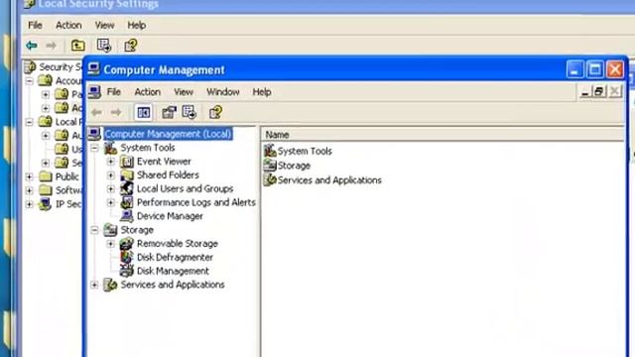
Task: Click Shared Folders icon in tree
Action: [127, 176]
